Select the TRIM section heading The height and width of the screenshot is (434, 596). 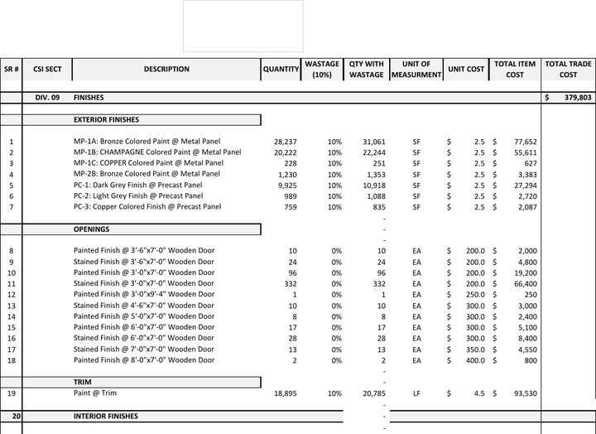tap(83, 383)
